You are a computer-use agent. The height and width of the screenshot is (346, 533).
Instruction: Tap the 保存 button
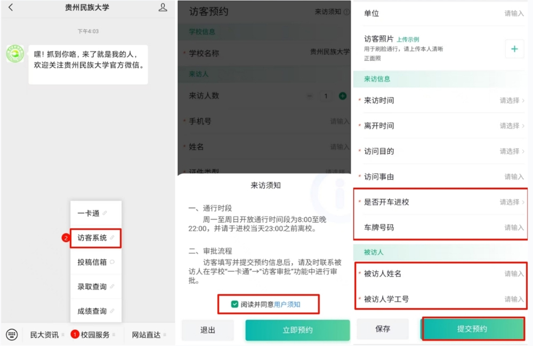383,329
